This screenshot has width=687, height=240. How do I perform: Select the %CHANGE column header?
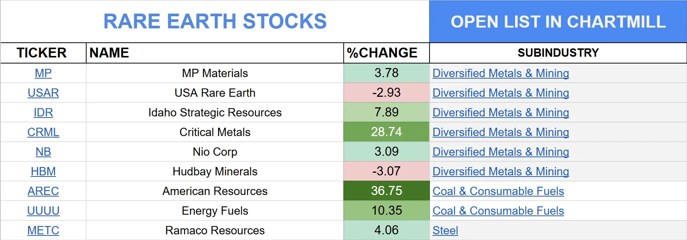tap(382, 53)
